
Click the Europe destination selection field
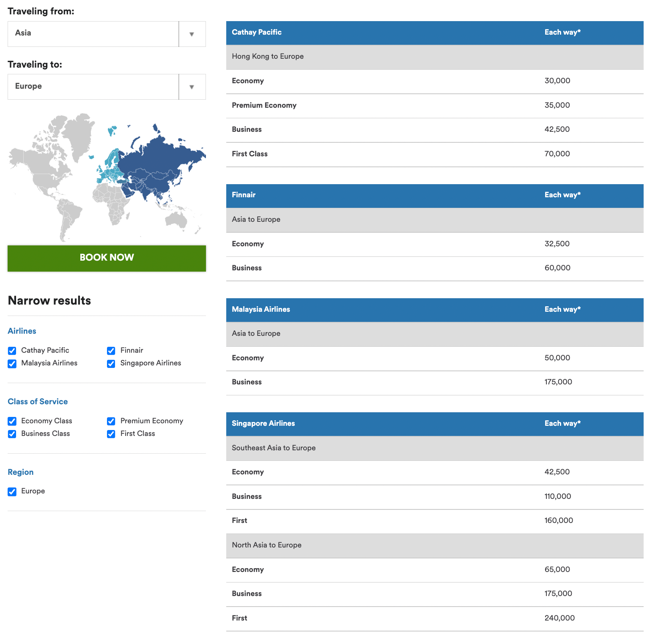point(93,87)
